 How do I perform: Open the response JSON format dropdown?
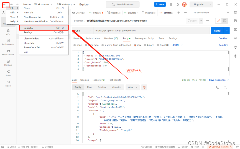(132, 87)
